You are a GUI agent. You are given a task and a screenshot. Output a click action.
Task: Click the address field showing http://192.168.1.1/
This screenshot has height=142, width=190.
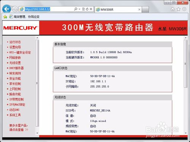[37, 9]
